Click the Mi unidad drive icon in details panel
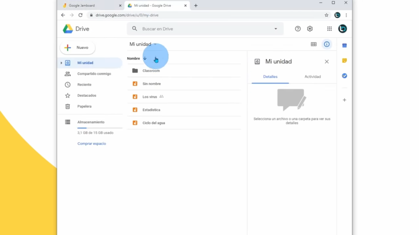This screenshot has width=419, height=235. [x=257, y=62]
